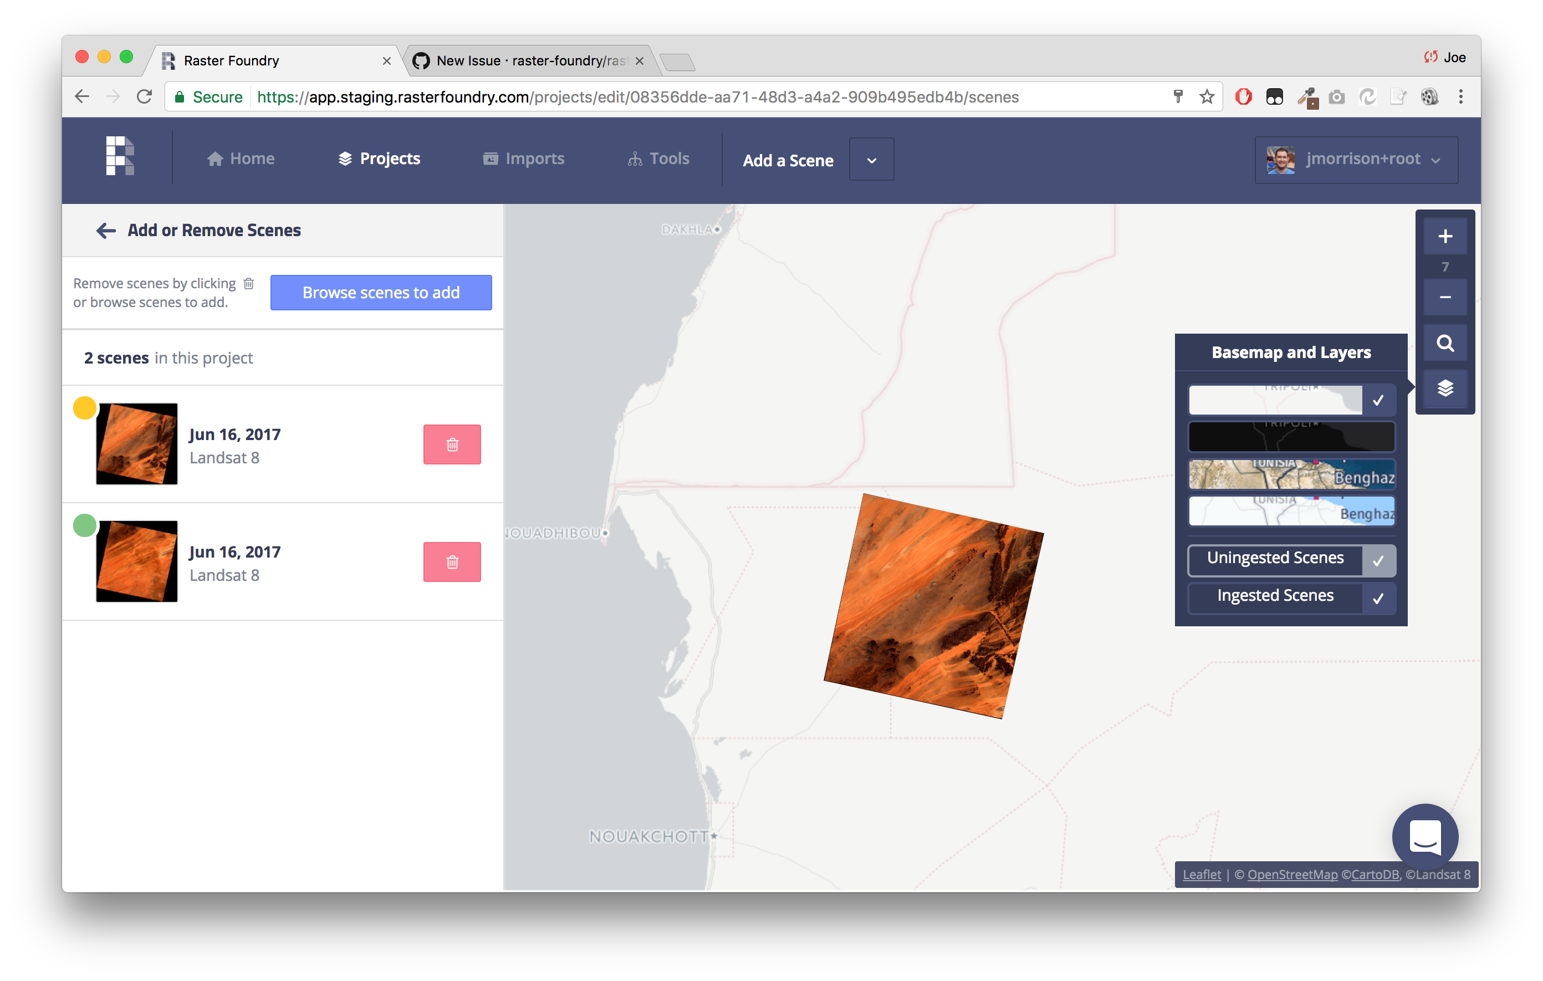
Task: Click the yellow status dot on first scene
Action: (85, 407)
